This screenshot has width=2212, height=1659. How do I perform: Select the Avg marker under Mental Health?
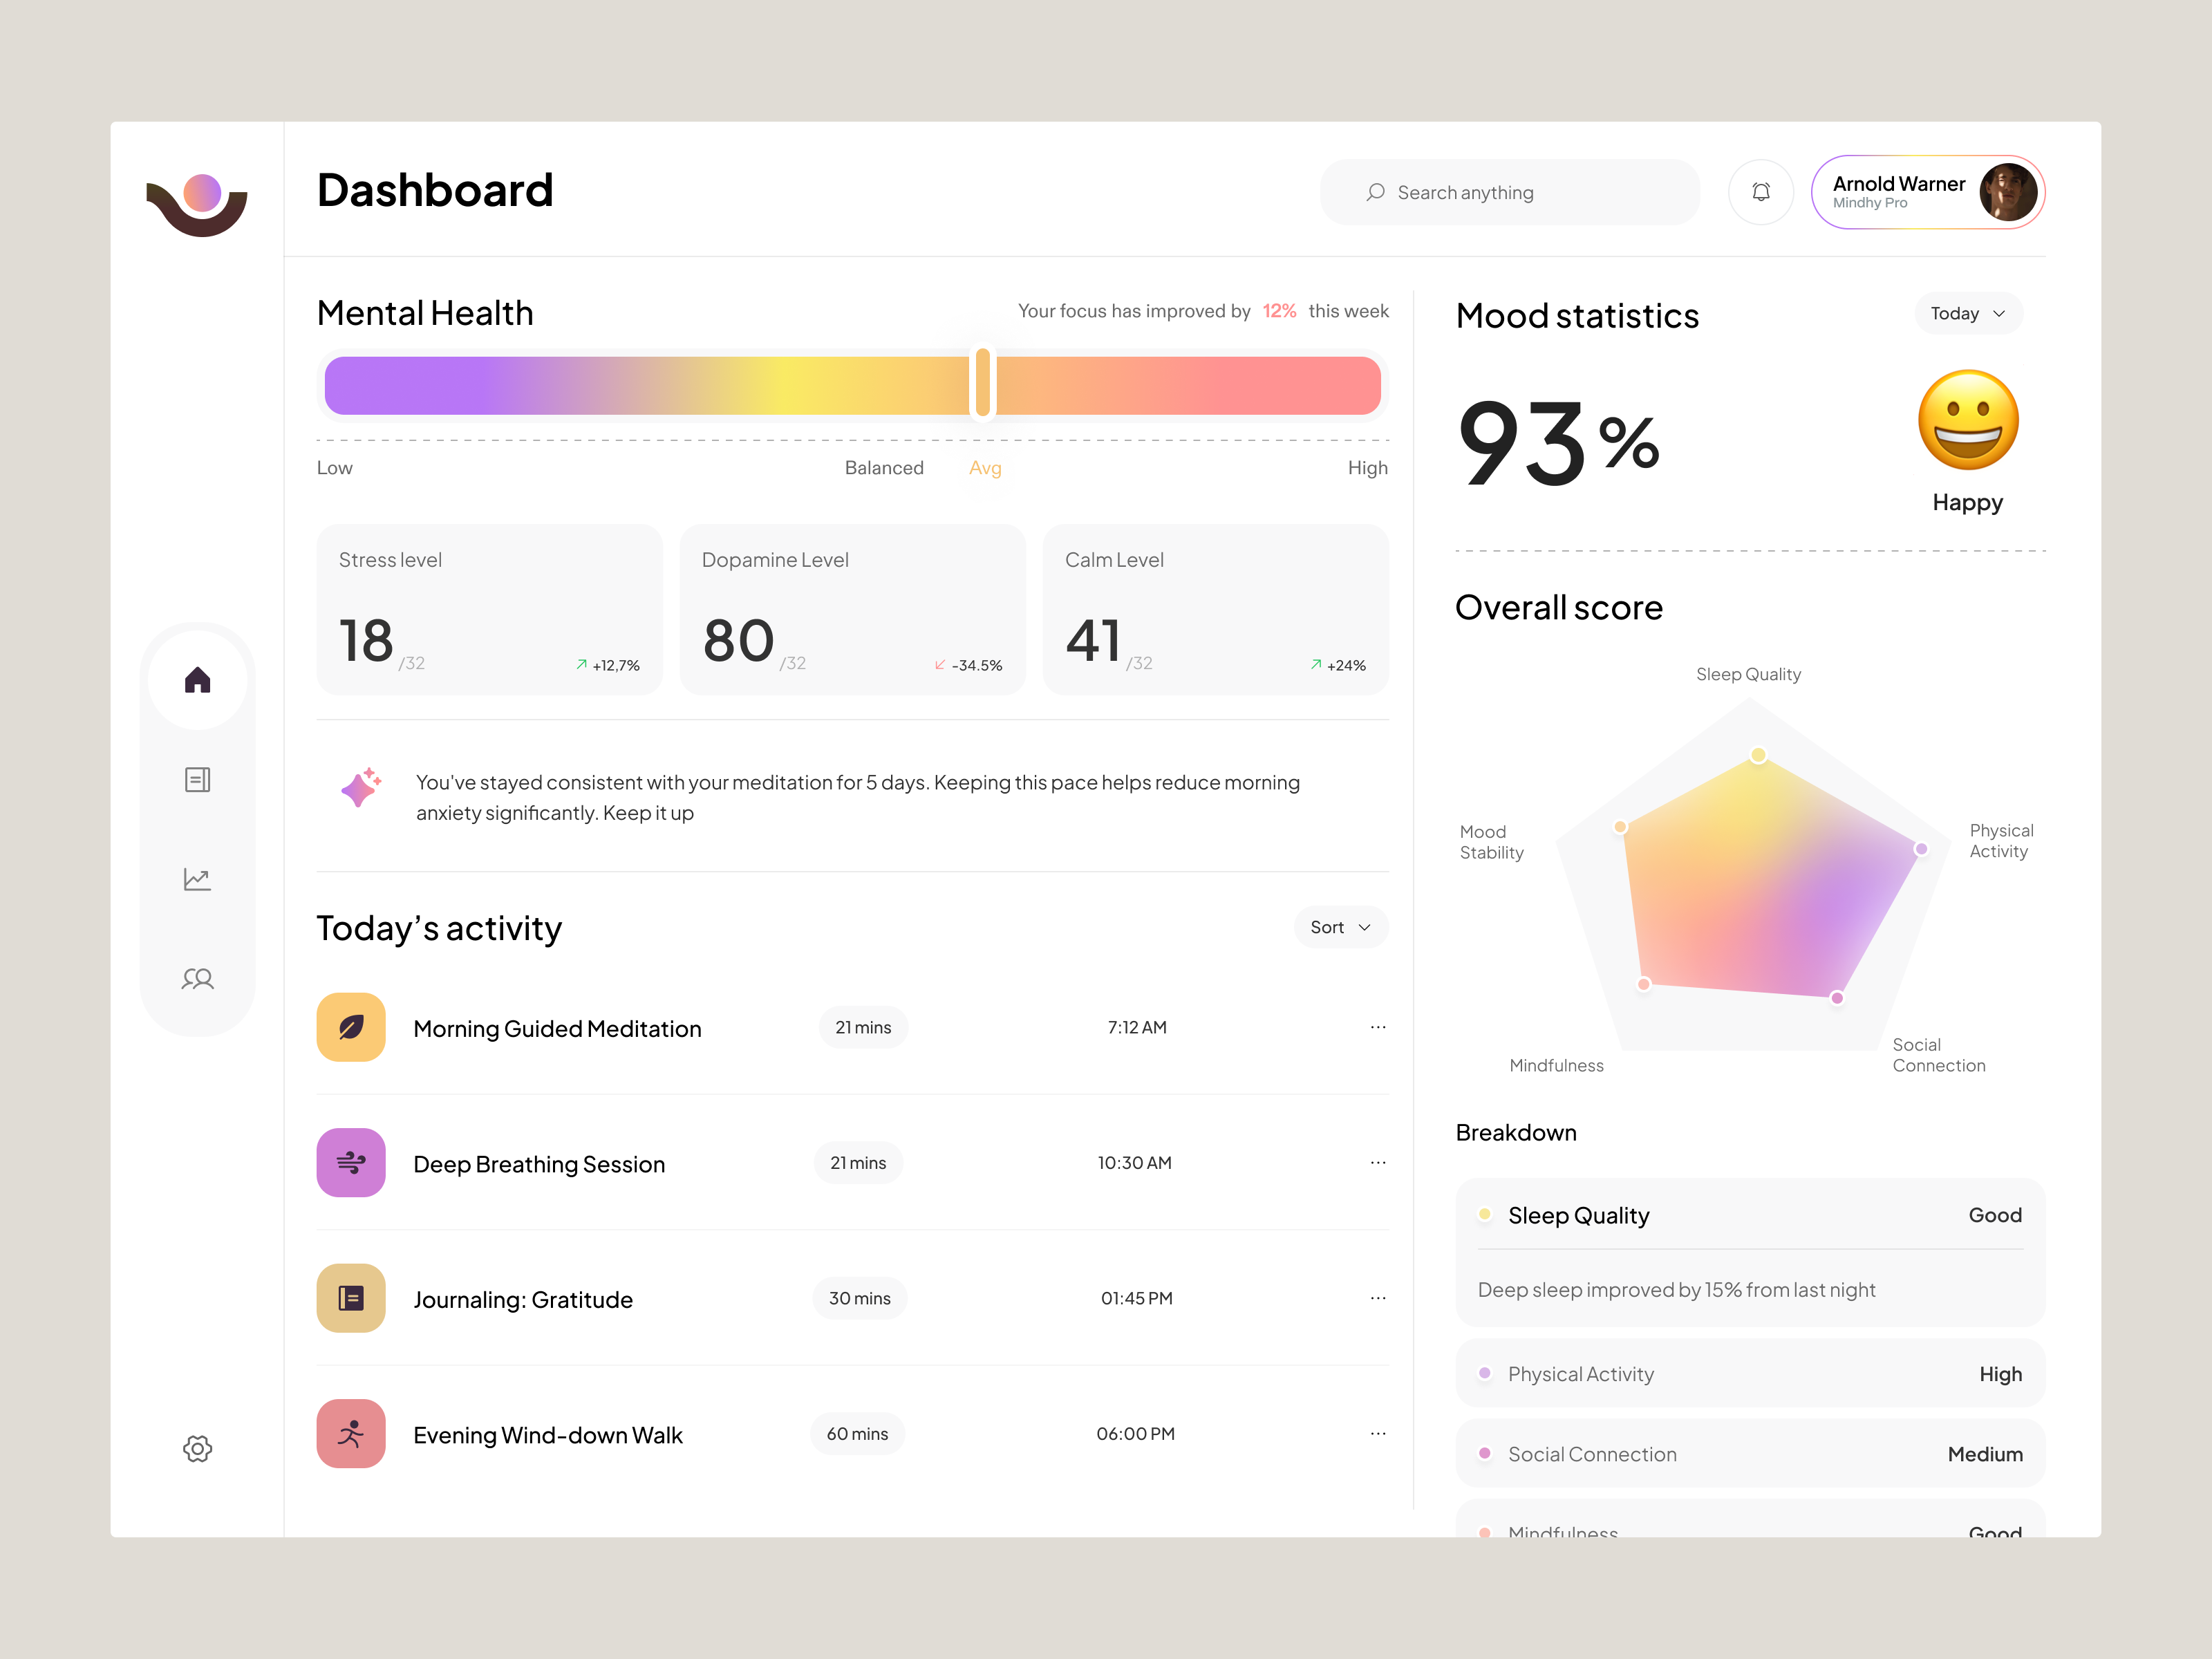tap(985, 467)
